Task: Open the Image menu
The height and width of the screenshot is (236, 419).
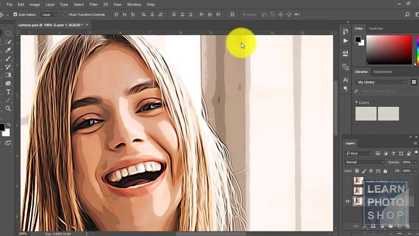Action: 35,5
